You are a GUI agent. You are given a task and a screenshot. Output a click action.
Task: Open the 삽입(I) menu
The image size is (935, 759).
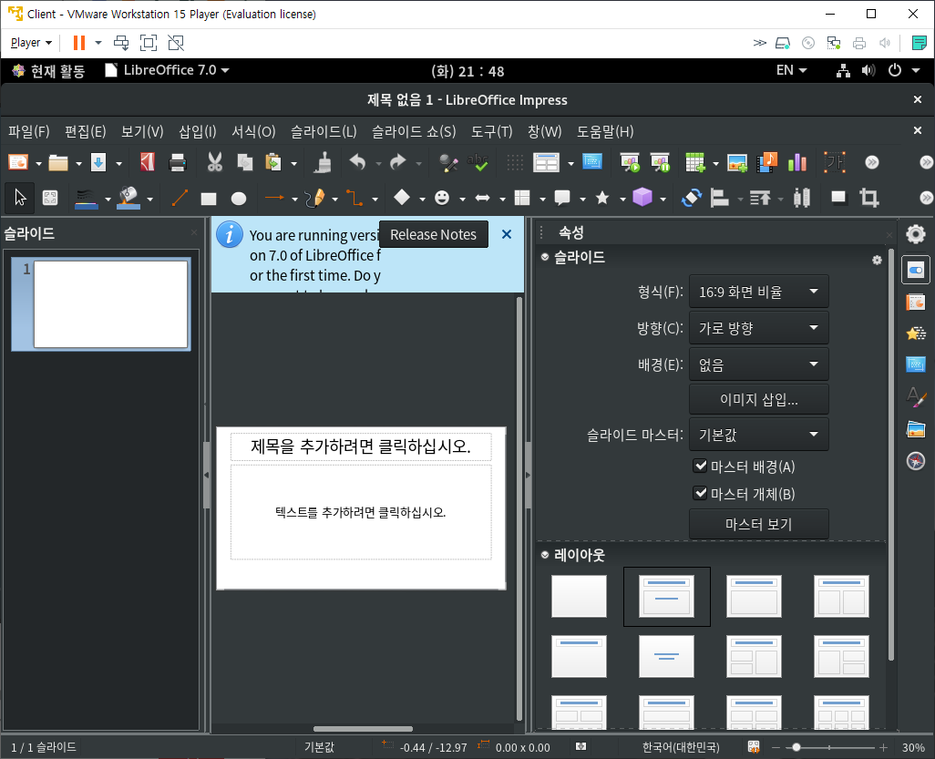(198, 131)
